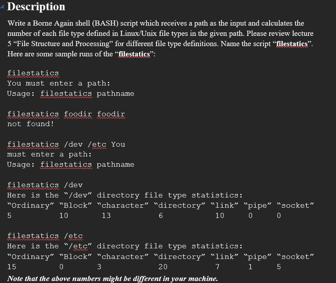This screenshot has height=283, width=336.
Task: Click the You must enter a path message
Action: pyautogui.click(x=59, y=83)
